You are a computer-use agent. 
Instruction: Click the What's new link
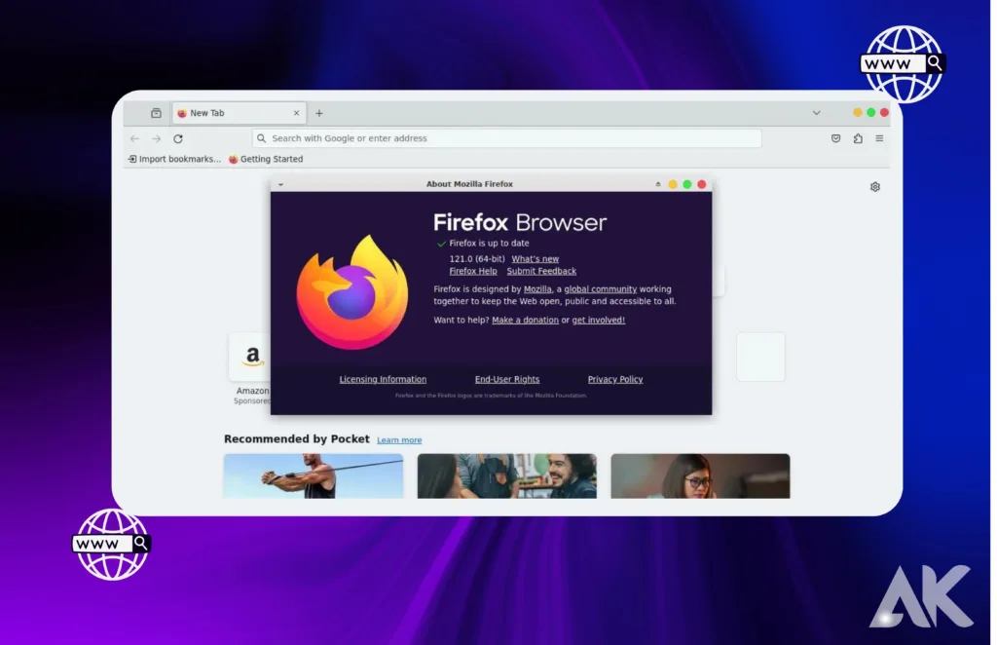point(535,258)
